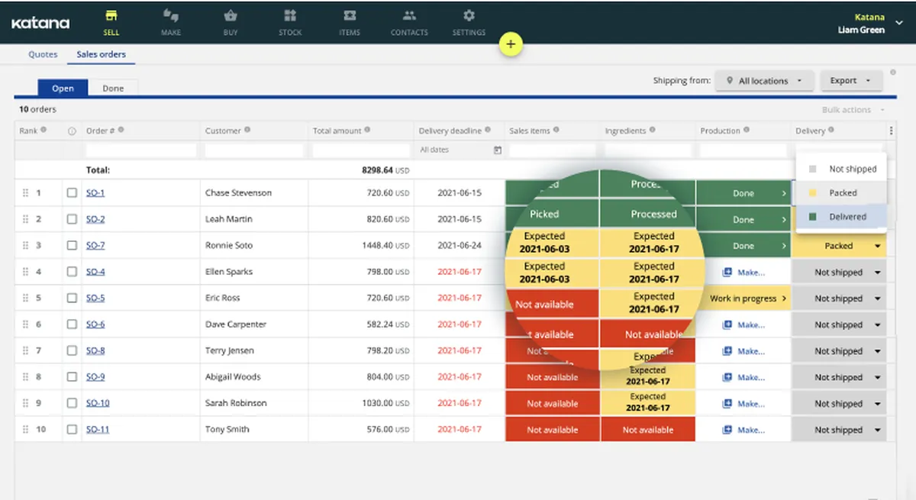This screenshot has width=916, height=500.
Task: Open the Items module icon
Action: [x=350, y=15]
